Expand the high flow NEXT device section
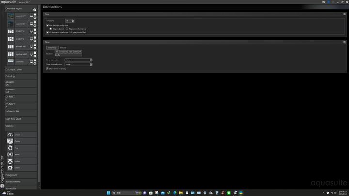 (21, 120)
